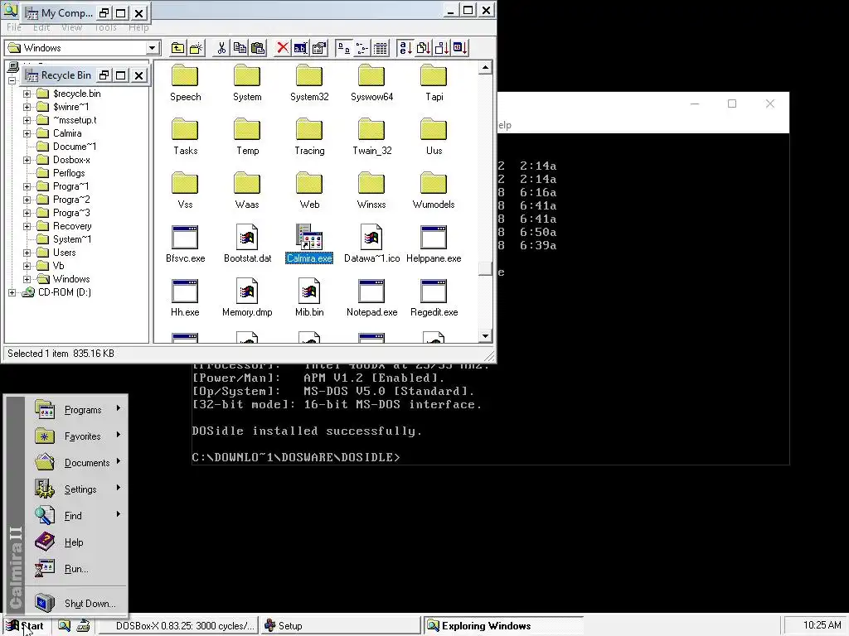Select the Calmira.exe file icon
Viewport: 849px width, 636px height.
[x=309, y=244]
